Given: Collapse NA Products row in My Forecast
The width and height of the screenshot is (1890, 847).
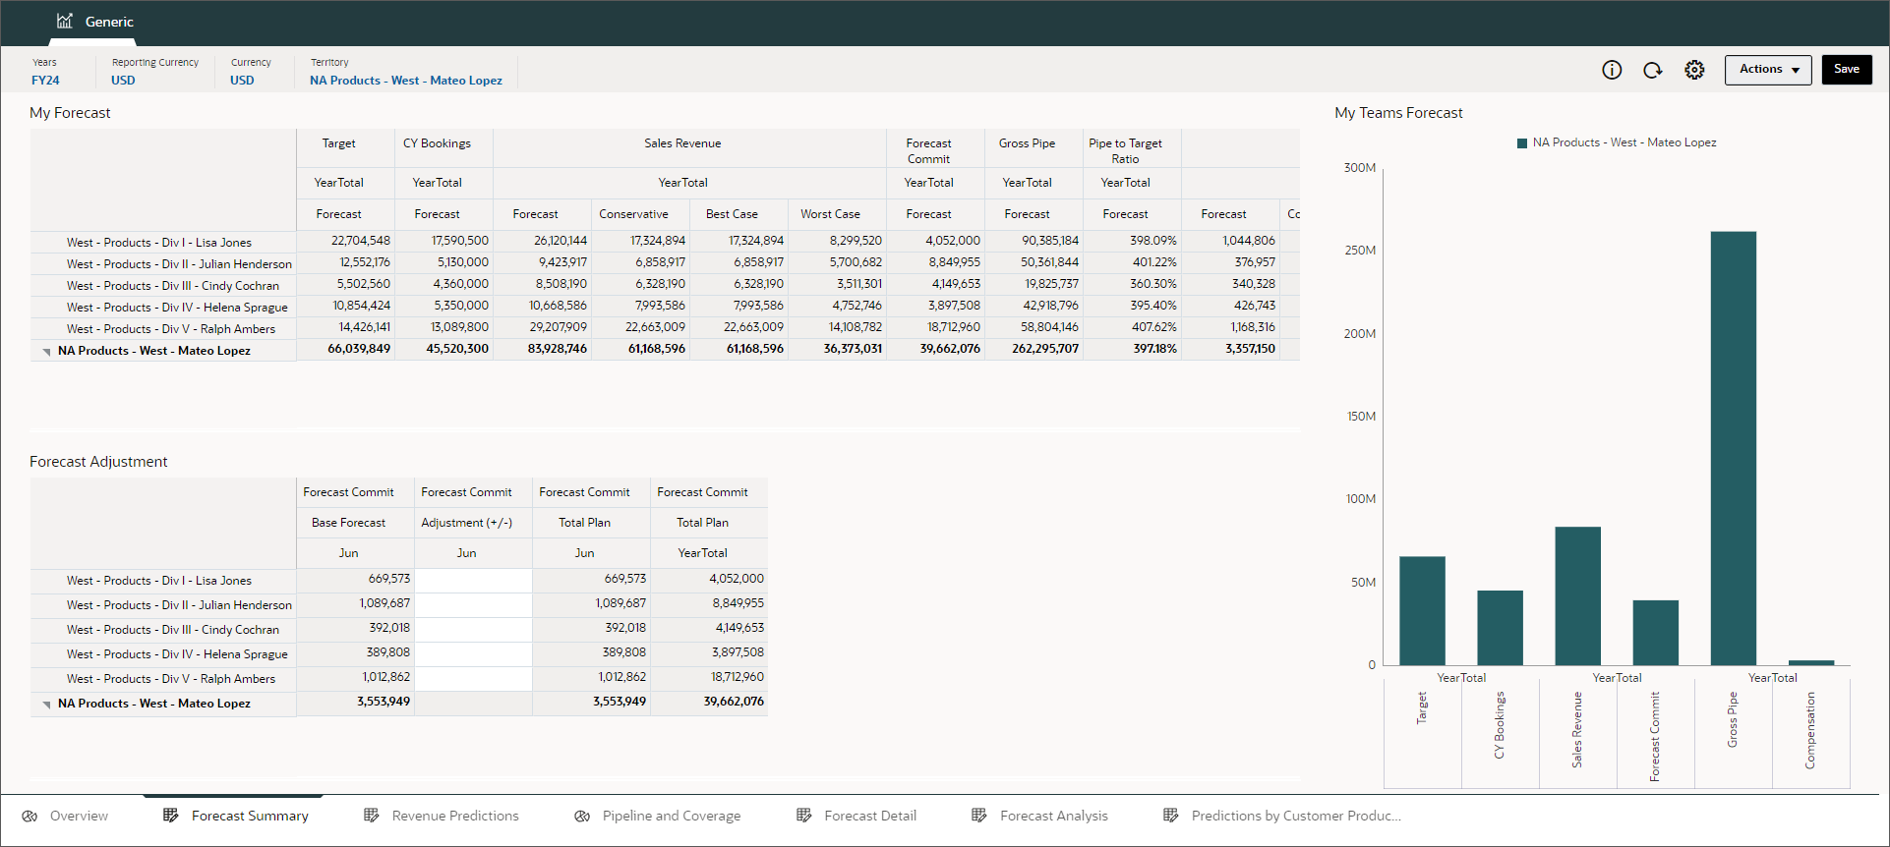Looking at the screenshot, I should click(46, 352).
